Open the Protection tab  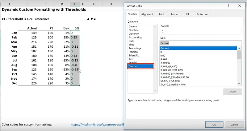[x=202, y=14]
